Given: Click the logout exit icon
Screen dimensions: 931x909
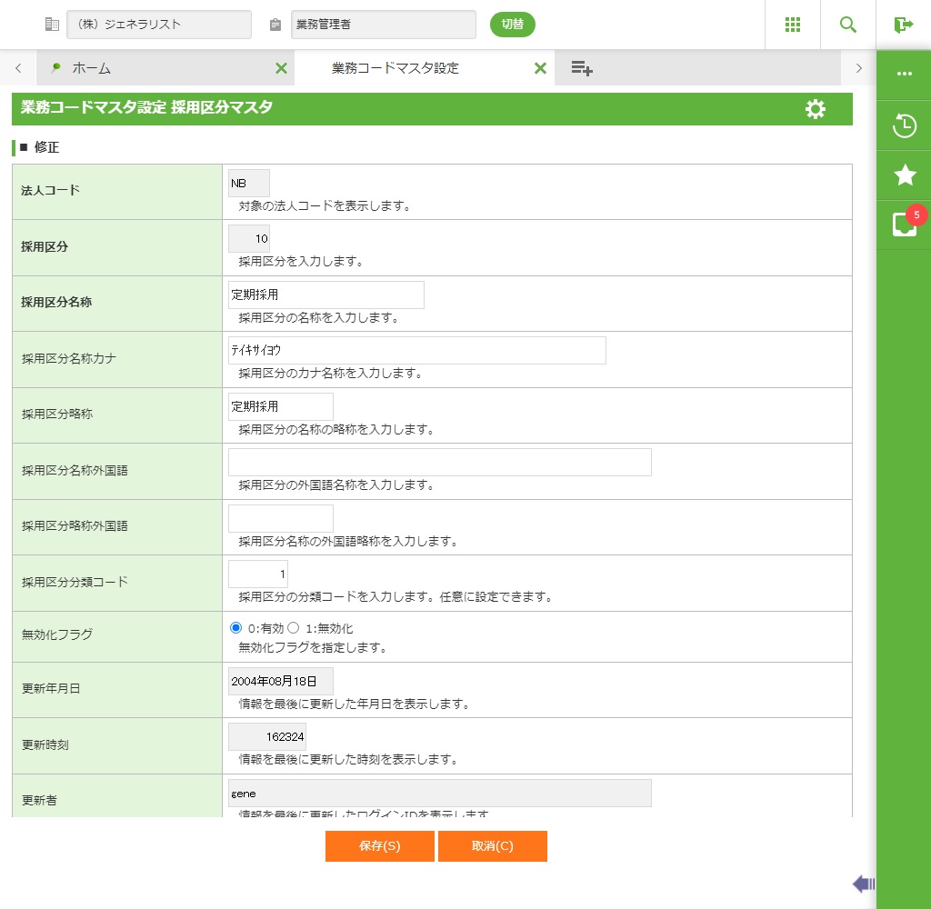Looking at the screenshot, I should pos(903,25).
